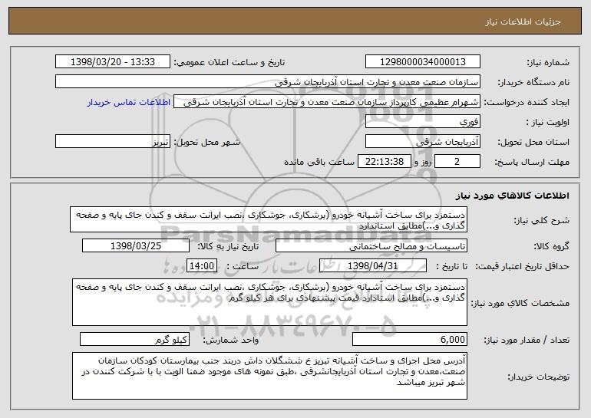Click the شهر محل تحویل label

pos(207,142)
